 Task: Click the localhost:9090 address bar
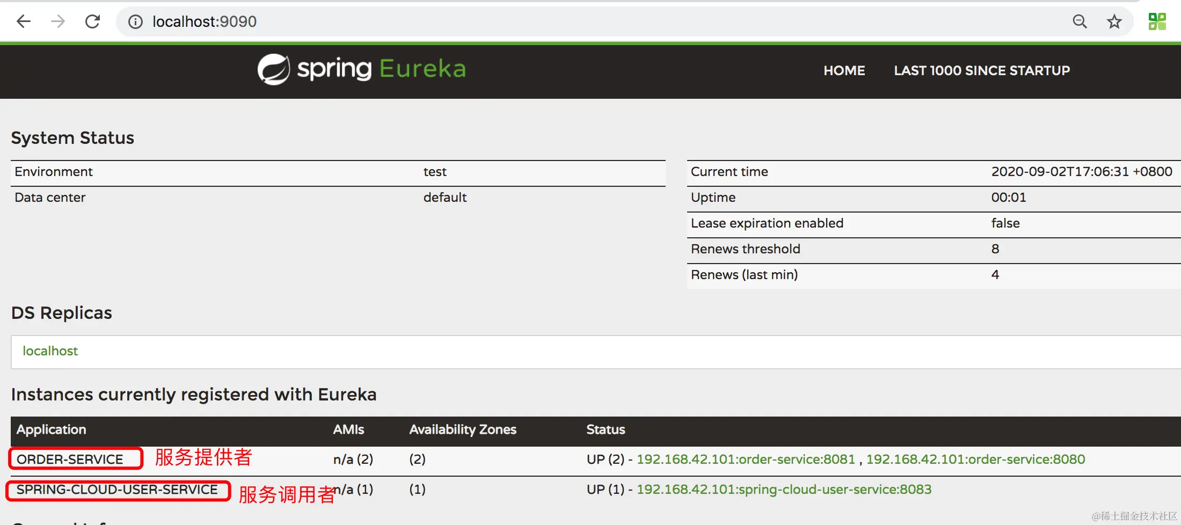[483, 21]
